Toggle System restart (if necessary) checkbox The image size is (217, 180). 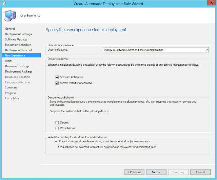57,83
